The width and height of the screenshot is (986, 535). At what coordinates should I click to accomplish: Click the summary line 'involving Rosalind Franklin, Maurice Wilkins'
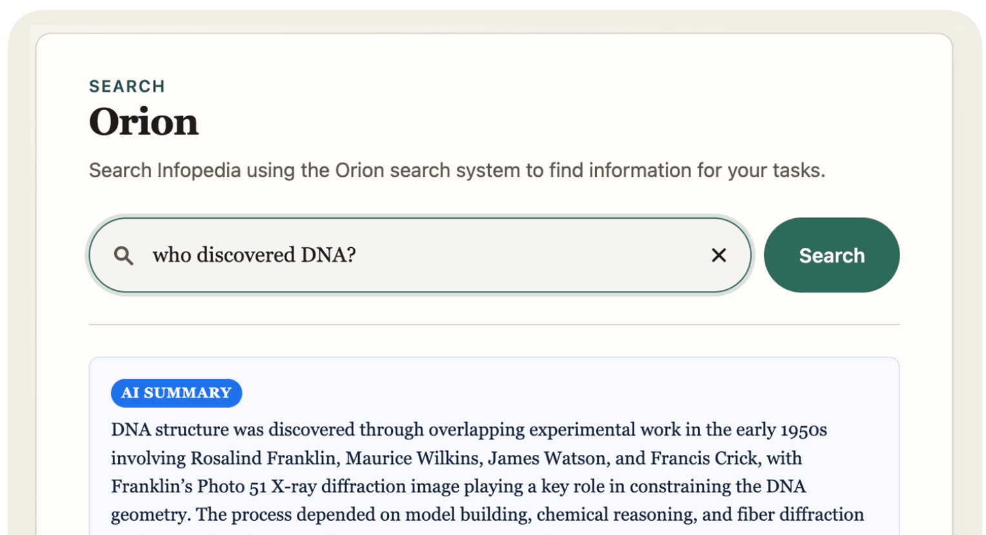[456, 458]
